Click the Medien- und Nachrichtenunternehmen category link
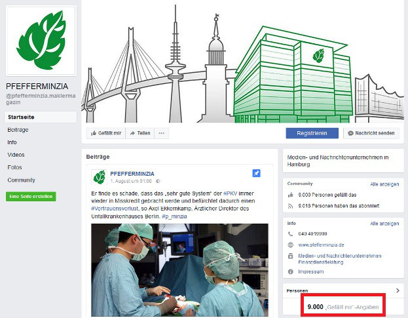Screen dimensions: 408x318 (x=340, y=256)
